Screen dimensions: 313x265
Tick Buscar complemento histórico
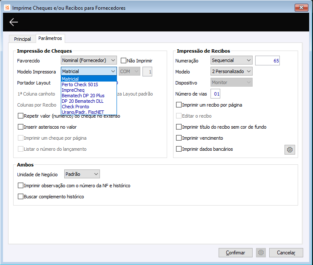coord(20,196)
